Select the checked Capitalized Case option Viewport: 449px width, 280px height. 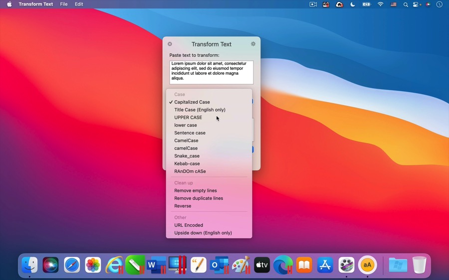coord(192,102)
